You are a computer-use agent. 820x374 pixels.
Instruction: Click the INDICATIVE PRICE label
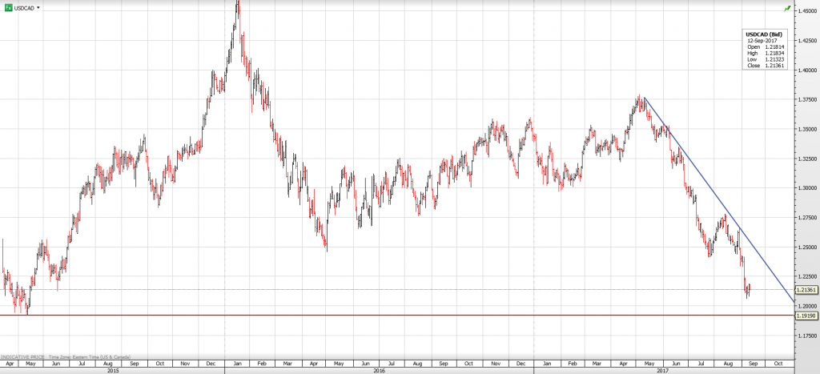point(22,355)
